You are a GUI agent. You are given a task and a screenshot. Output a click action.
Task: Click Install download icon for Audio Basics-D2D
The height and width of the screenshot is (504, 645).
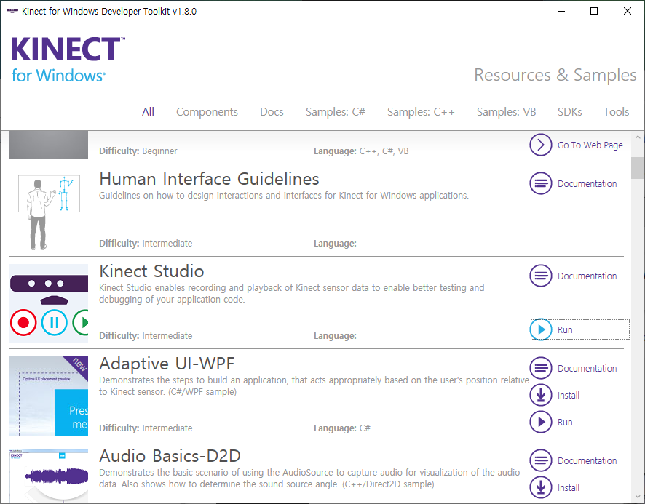pyautogui.click(x=540, y=487)
